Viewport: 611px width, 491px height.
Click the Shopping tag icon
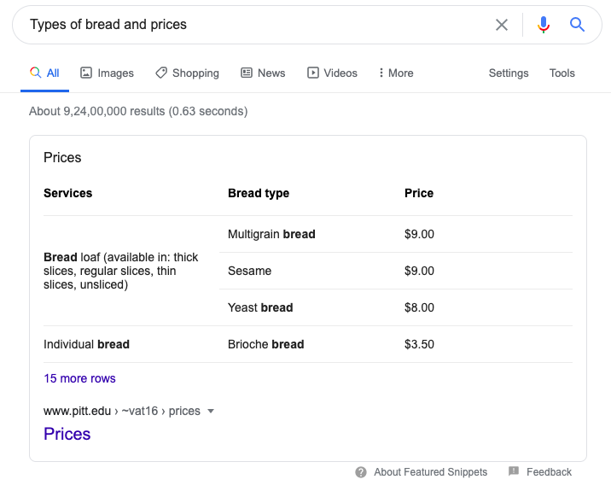(x=161, y=73)
